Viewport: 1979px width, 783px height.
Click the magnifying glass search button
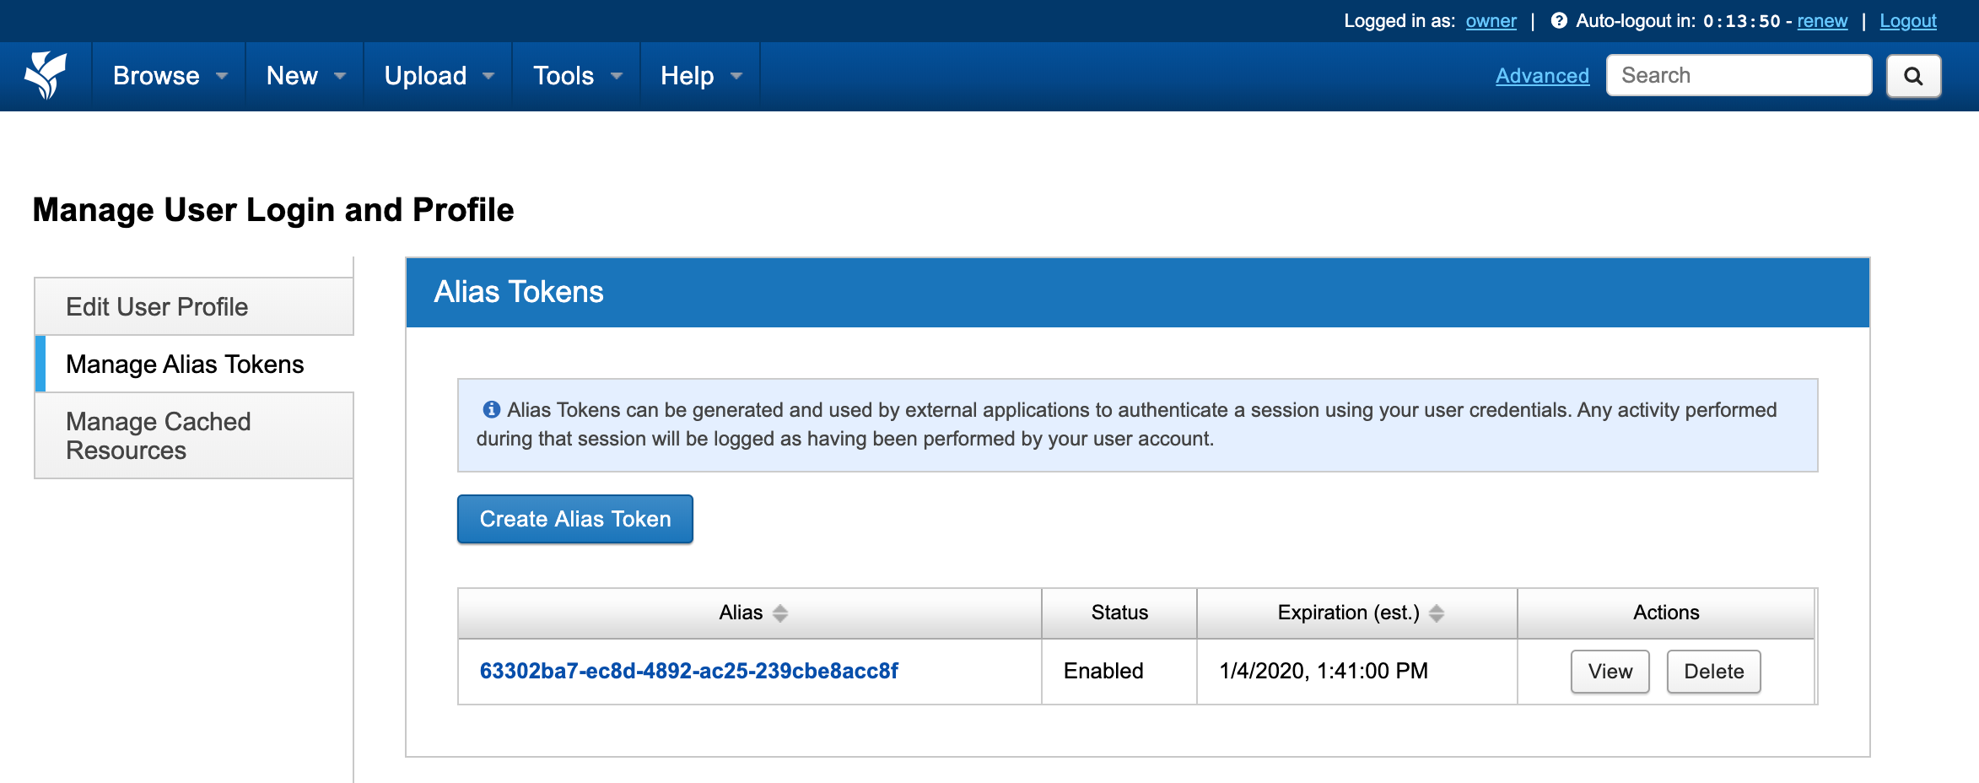(x=1913, y=76)
